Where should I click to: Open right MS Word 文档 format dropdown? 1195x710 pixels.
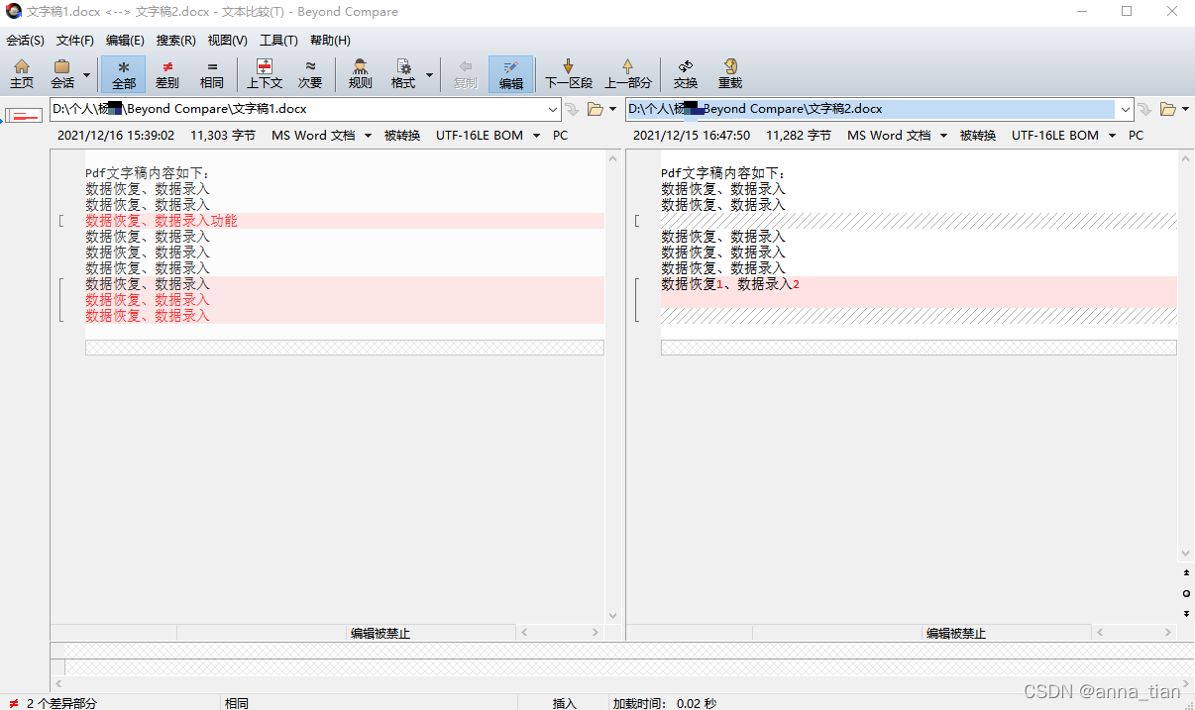[898, 136]
